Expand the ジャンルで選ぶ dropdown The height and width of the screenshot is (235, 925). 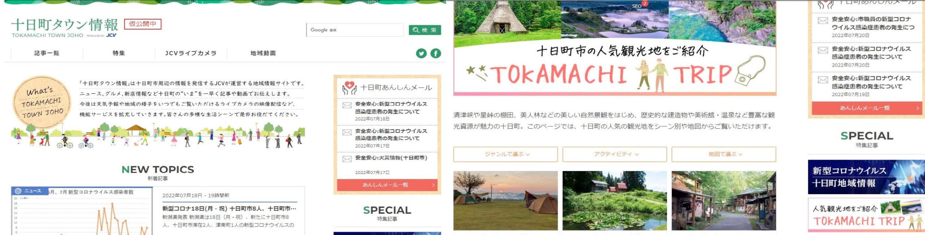coord(505,154)
